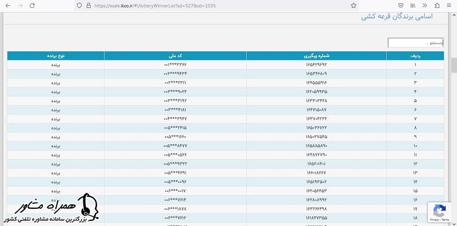Select tracking number ۱۶۲۰۵۹۹۳۵
457x226 pixels.
point(316,92)
